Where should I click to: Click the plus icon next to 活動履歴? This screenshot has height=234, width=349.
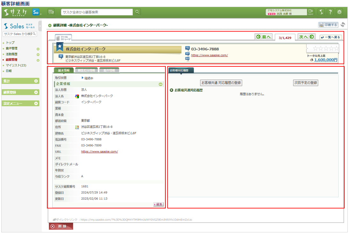pos(38,55)
